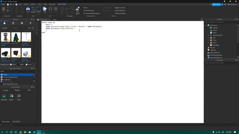Open the Marketplace tab icon in Toolbox
The image size is (239, 134).
(4, 23)
